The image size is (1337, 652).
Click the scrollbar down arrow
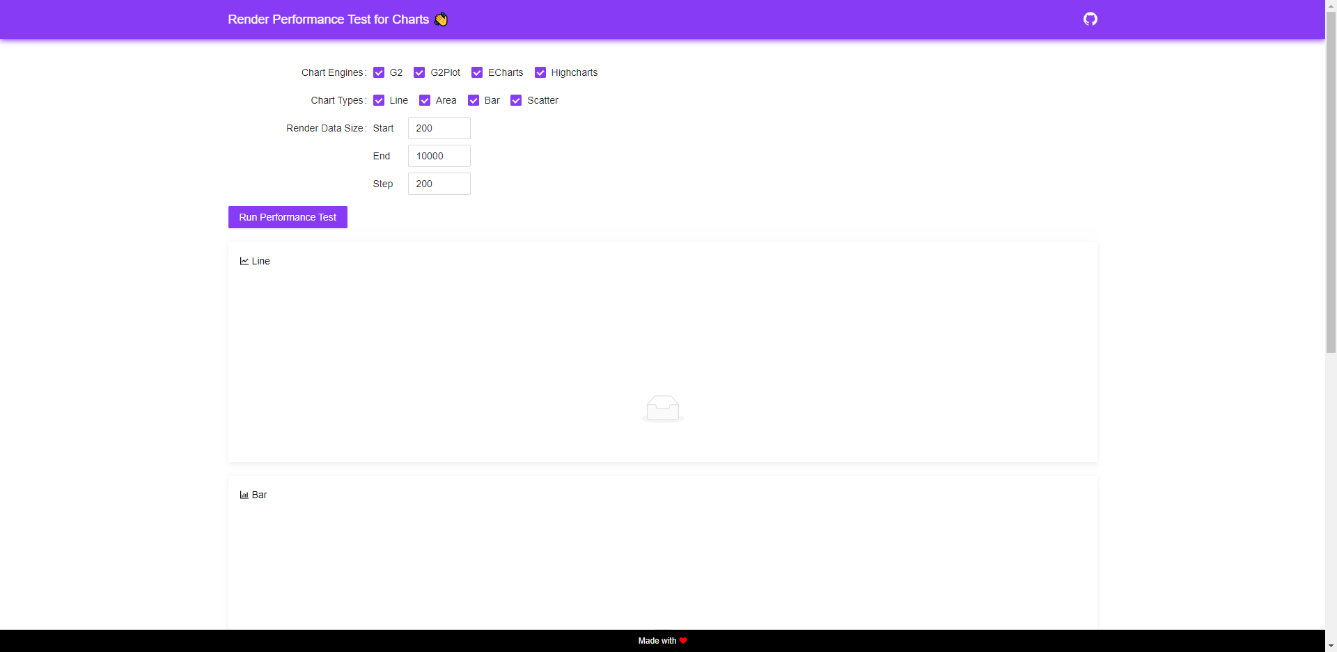[x=1331, y=646]
